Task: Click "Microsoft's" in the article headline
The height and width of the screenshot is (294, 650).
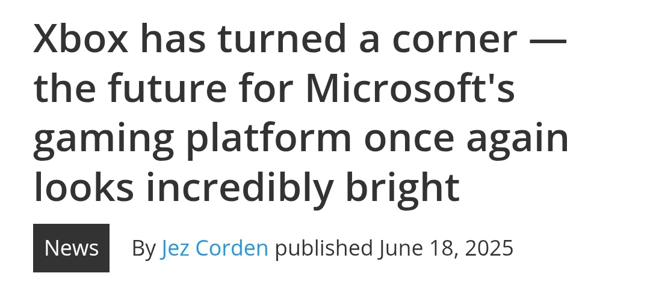Action: click(410, 89)
